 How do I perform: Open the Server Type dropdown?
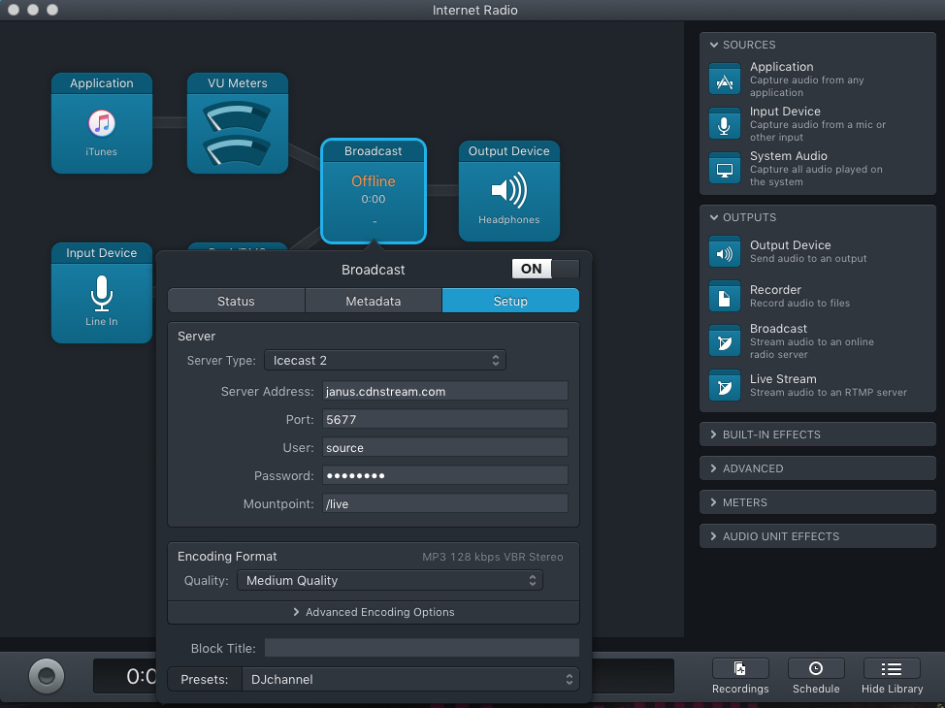point(385,361)
